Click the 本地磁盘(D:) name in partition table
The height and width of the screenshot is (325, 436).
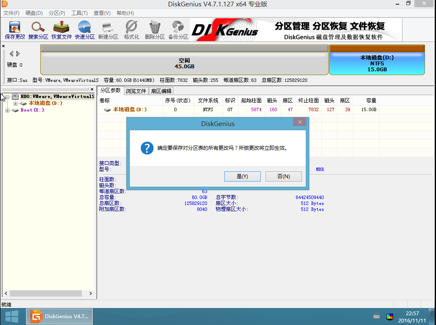(x=130, y=109)
